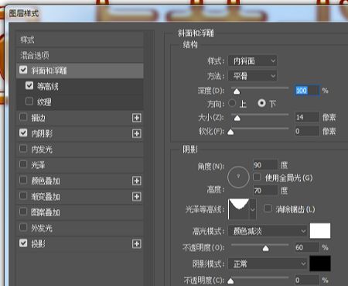Uncheck the 斜面和浮雕 checkbox
The image size is (348, 286).
click(x=23, y=70)
